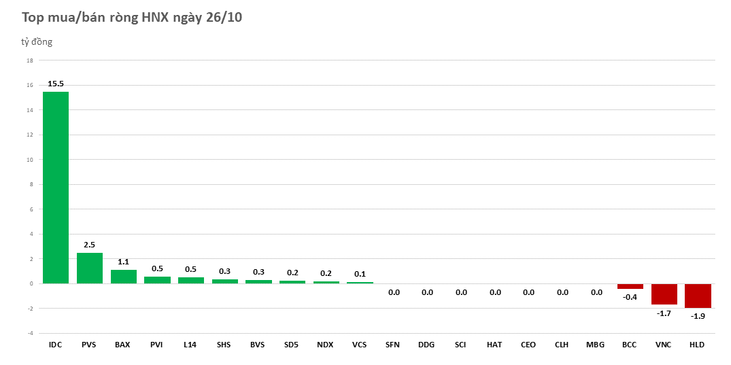
Task: Click the MBG ticker label on the axis
Action: tap(596, 345)
